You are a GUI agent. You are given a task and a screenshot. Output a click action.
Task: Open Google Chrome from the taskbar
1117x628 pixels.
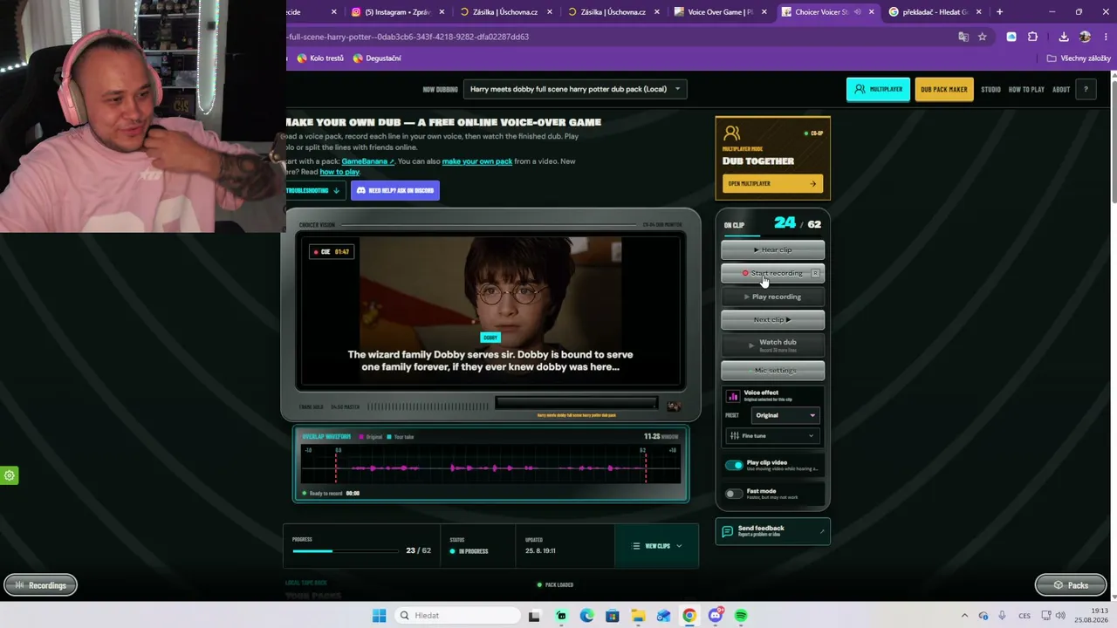tap(689, 616)
